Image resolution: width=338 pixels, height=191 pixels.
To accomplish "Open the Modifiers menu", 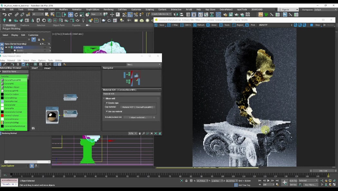I will (x=63, y=9).
